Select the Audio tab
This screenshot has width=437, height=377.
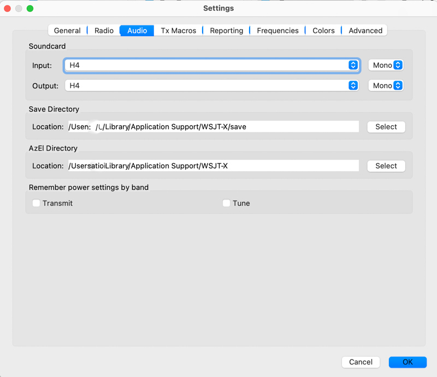[137, 31]
